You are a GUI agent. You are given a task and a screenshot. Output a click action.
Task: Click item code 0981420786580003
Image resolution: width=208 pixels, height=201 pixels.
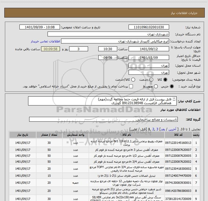[178, 191]
